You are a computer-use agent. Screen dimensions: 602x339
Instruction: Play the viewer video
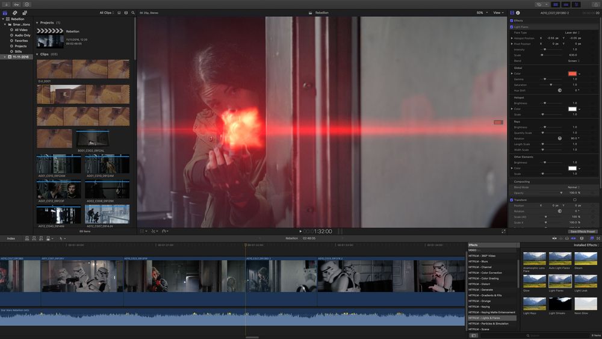300,231
